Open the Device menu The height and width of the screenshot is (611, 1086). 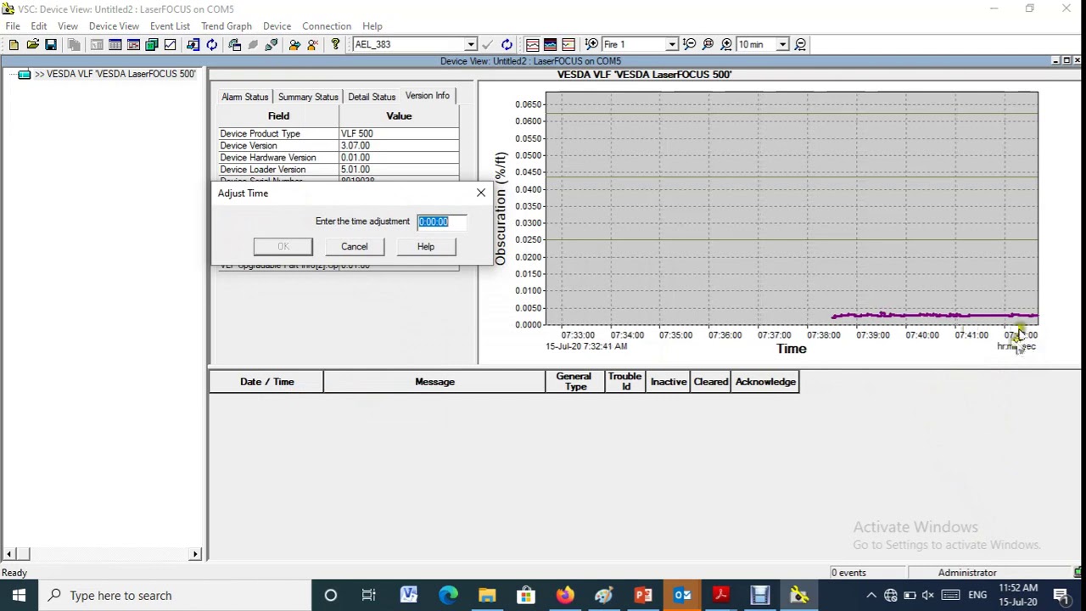pyautogui.click(x=277, y=26)
